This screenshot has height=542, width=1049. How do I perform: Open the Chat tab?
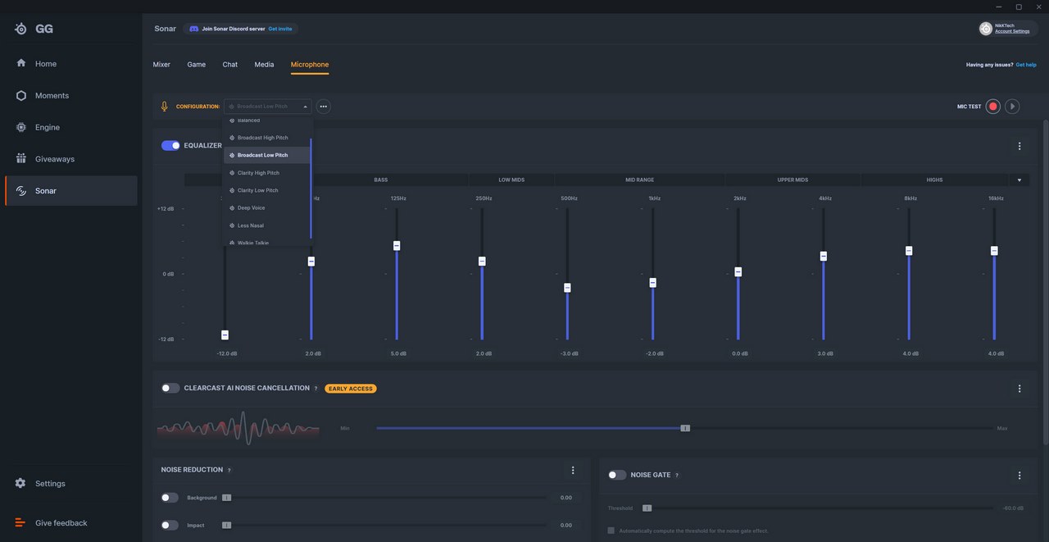pyautogui.click(x=230, y=65)
